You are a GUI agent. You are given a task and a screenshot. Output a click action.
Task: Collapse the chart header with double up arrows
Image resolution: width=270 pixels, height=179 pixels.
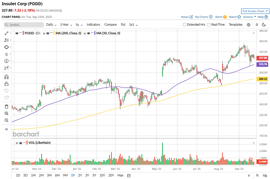point(257,25)
